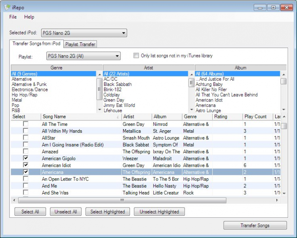Click the Transfer Songs button
Image resolution: width=297 pixels, height=238 pixels.
(x=255, y=225)
